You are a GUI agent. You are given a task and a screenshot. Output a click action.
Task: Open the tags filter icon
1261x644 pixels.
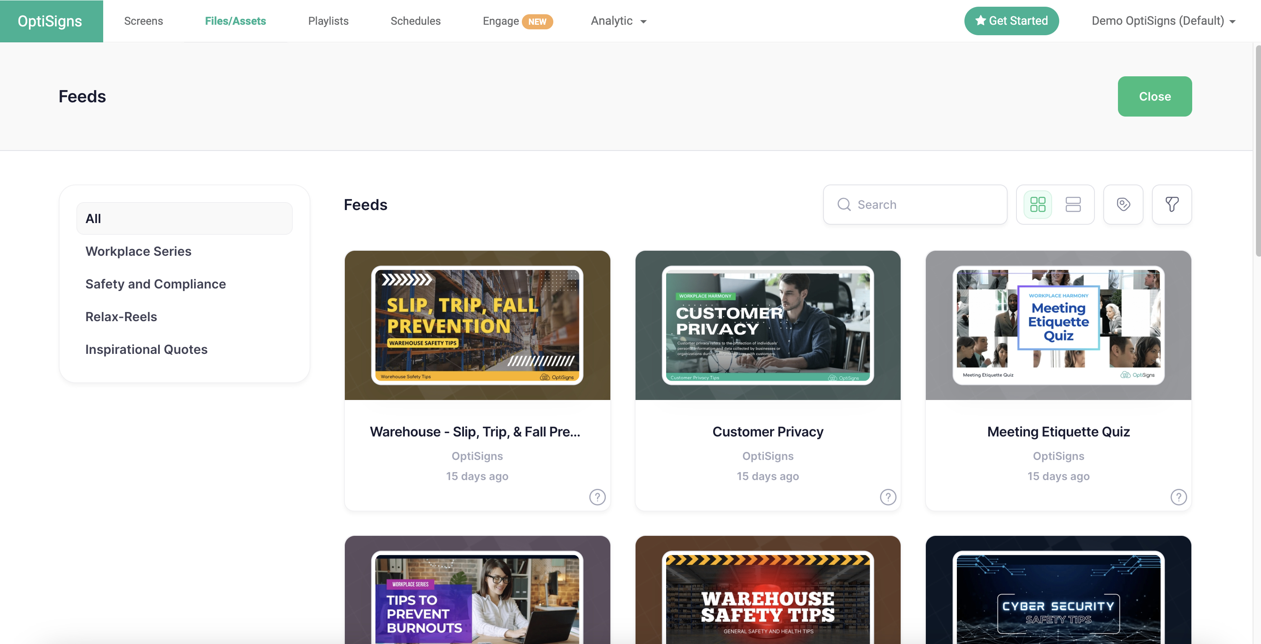point(1123,205)
